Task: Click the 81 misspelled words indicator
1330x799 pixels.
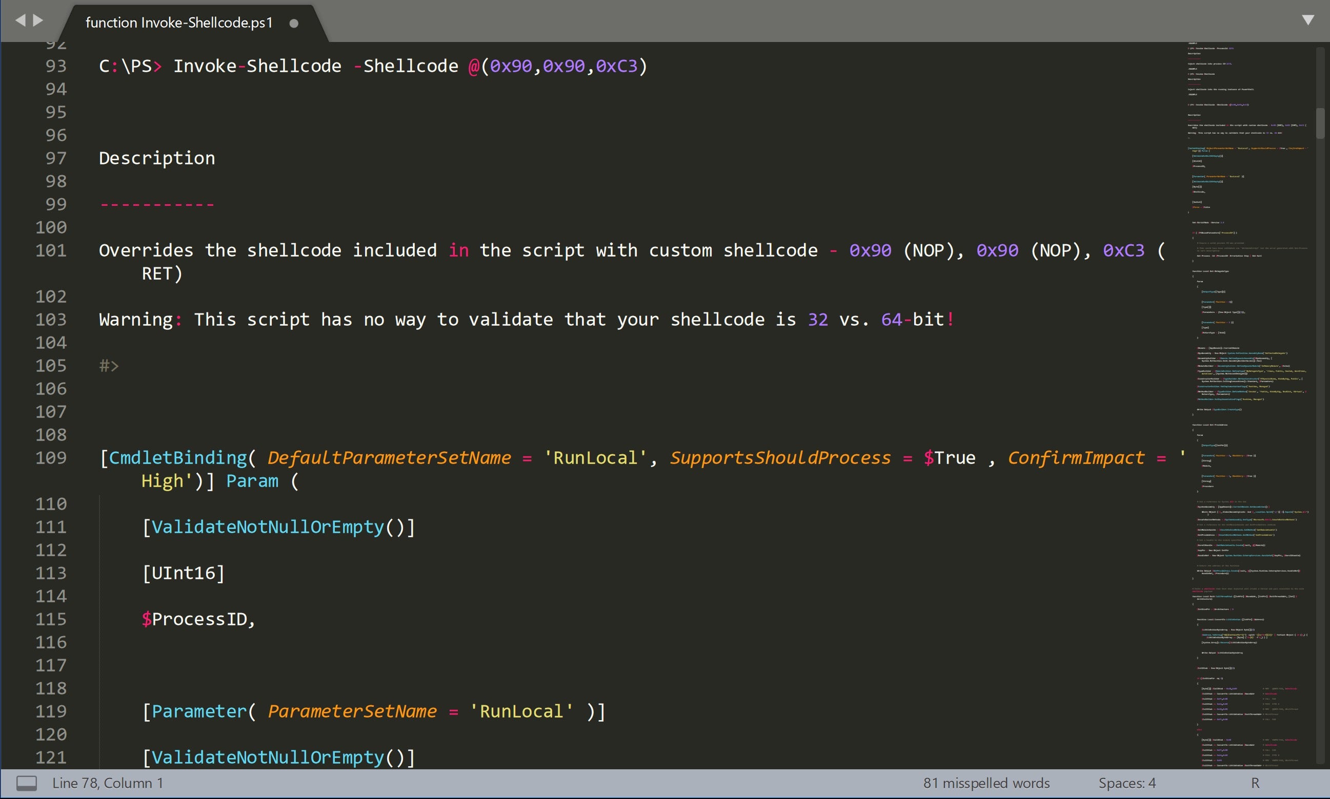Action: [x=986, y=783]
